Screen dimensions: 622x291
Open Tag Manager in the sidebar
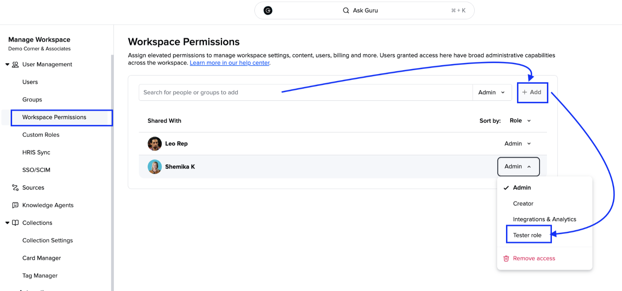pyautogui.click(x=40, y=276)
